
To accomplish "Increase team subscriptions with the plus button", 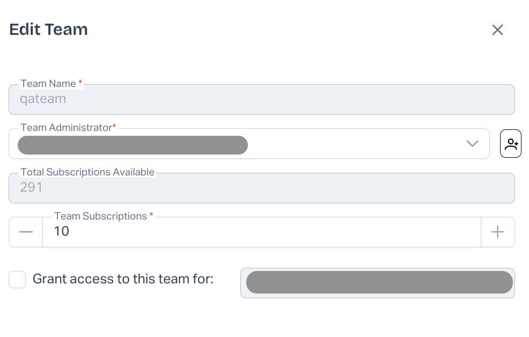I will coord(497,232).
